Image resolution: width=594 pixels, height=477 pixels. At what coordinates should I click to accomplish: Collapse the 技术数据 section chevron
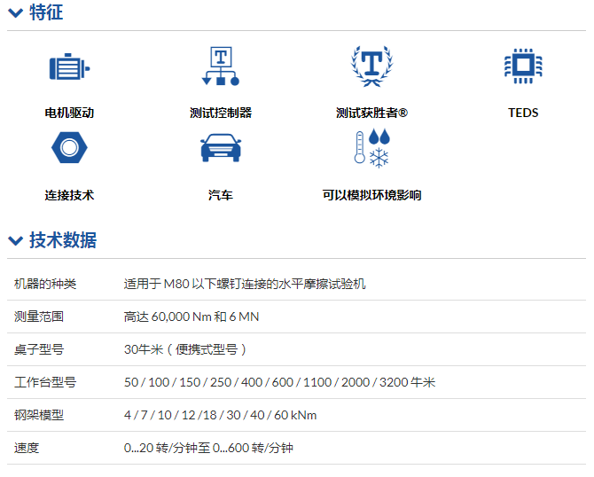pyautogui.click(x=15, y=240)
